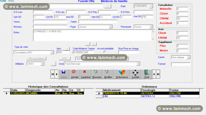Open the Affiliation CNSS dropdown
The height and width of the screenshot is (115, 206).
(x=42, y=64)
